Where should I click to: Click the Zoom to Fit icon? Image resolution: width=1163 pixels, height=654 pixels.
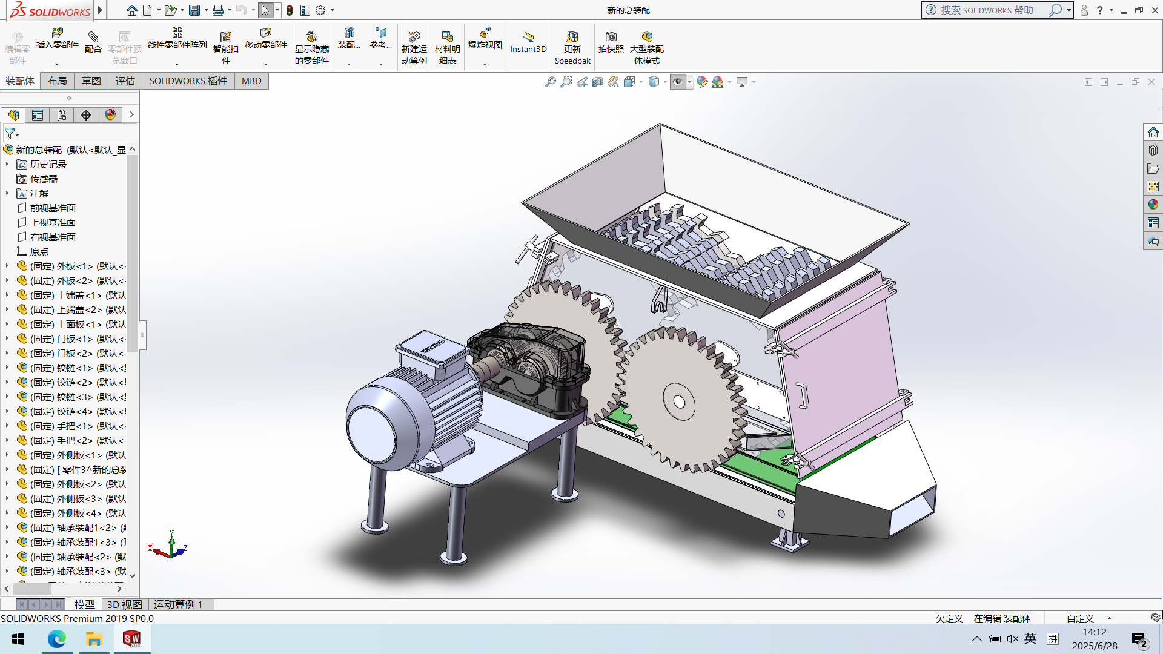pos(551,82)
